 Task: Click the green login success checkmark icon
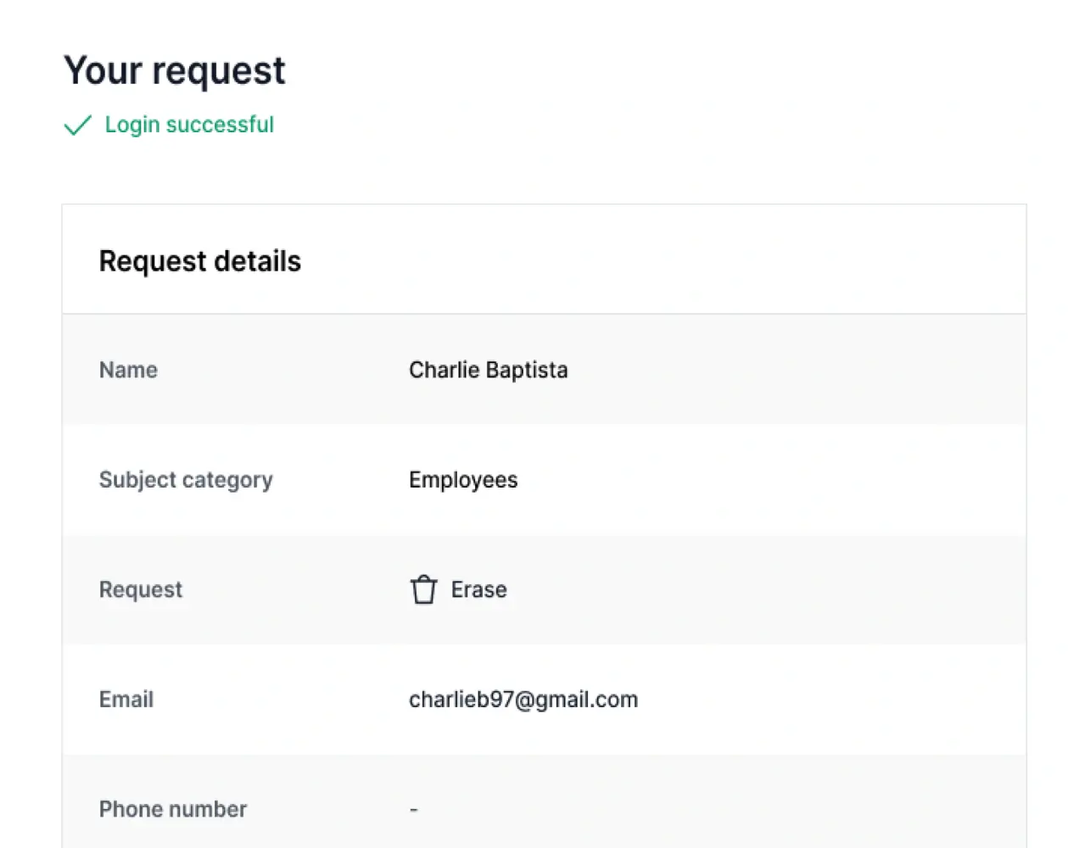coord(77,126)
